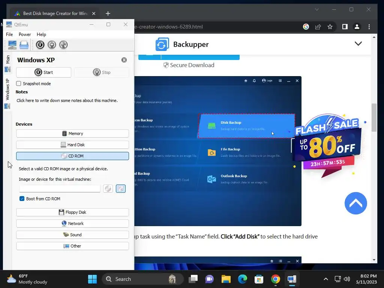The image size is (384, 288).
Task: Click the open machine toolbar icon in QtEmu
Action: click(24, 45)
